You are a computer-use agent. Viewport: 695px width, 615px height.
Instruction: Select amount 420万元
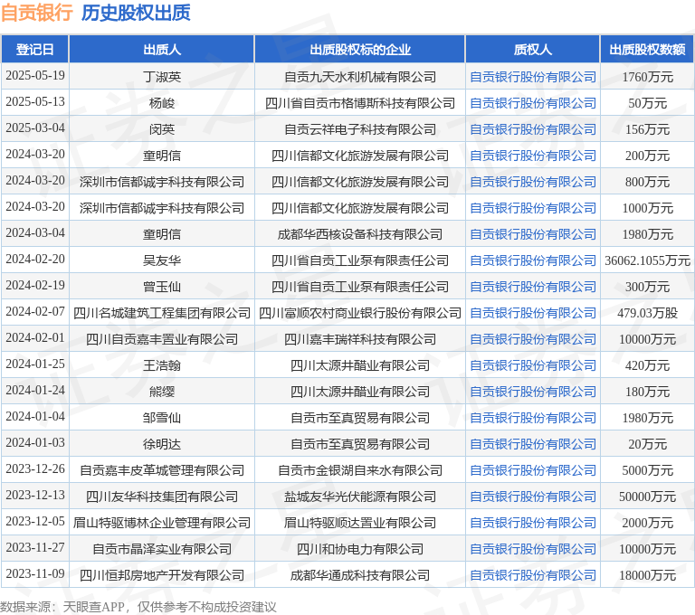click(647, 365)
